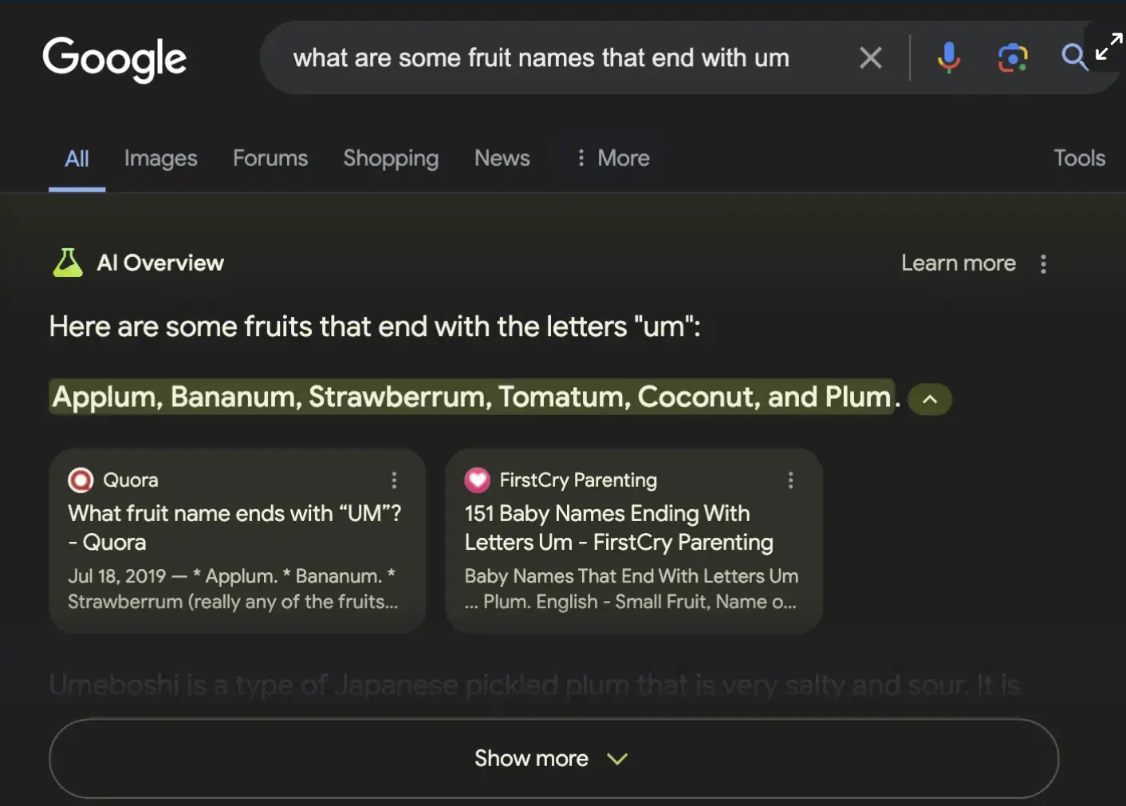Click the AI Overview flask icon
The height and width of the screenshot is (806, 1126).
click(x=68, y=263)
